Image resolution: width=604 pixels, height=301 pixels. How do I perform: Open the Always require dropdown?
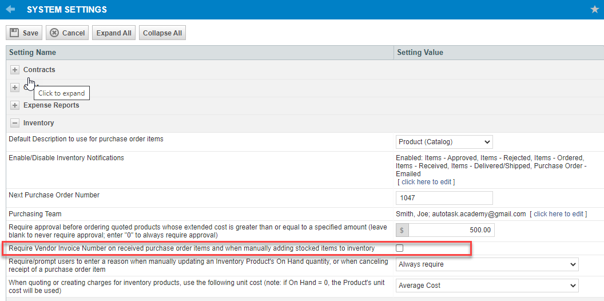(487, 264)
